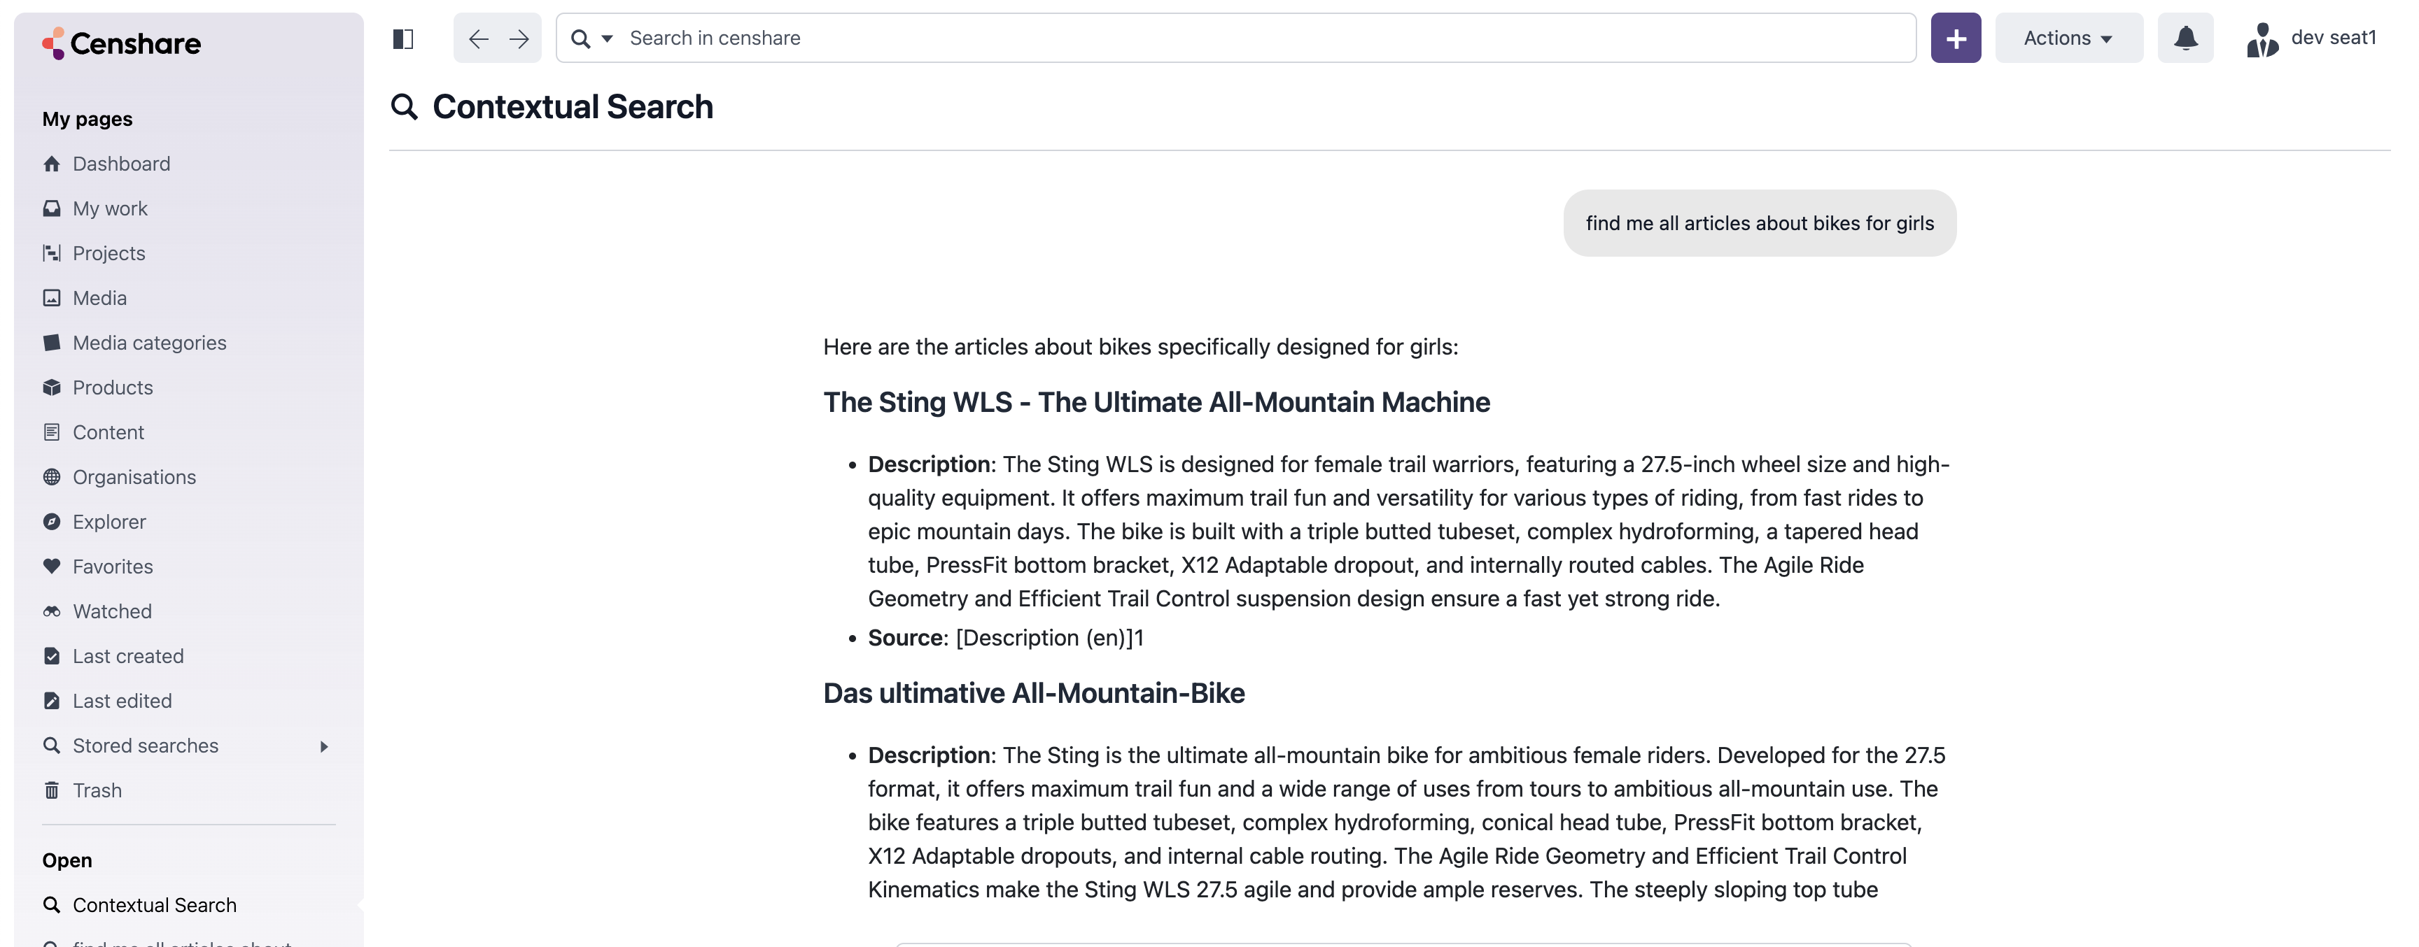Expand the Stored searches submenu arrow
The height and width of the screenshot is (947, 2419).
[324, 746]
